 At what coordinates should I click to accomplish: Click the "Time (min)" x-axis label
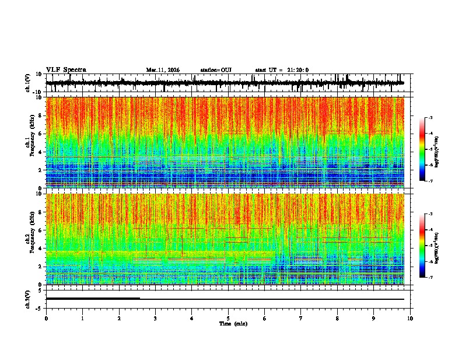click(x=233, y=324)
